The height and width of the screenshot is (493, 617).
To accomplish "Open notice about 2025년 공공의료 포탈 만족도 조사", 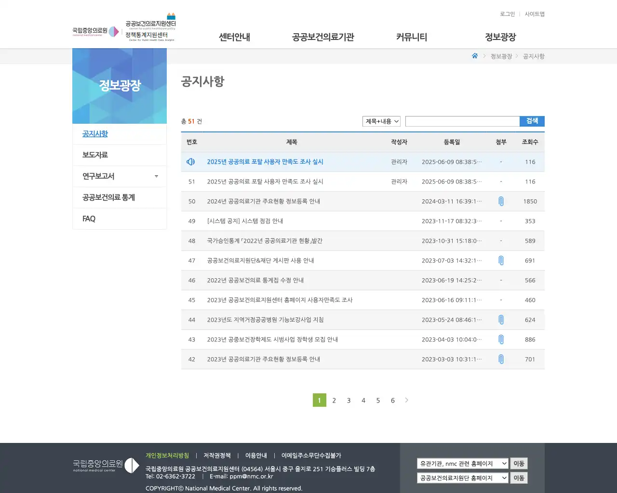I will click(265, 162).
